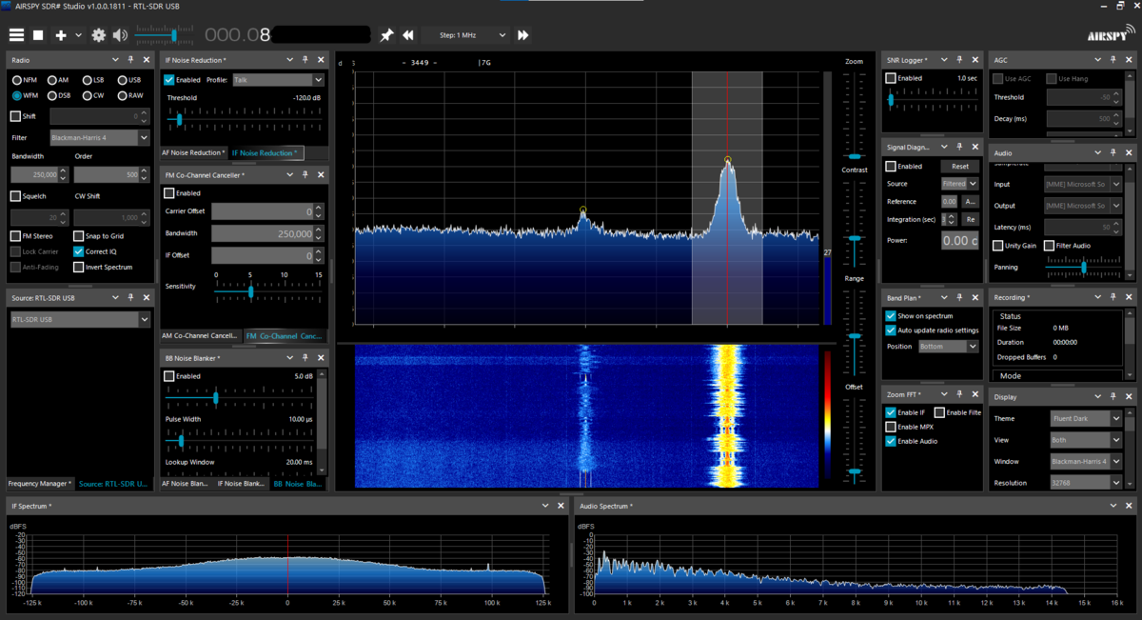Image resolution: width=1142 pixels, height=620 pixels.
Task: Close the Recording panel
Action: pyautogui.click(x=1129, y=297)
